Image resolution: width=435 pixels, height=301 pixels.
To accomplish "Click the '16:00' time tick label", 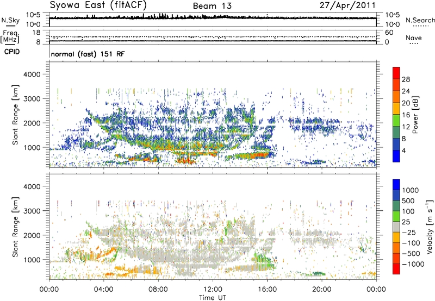I will 267,290.
